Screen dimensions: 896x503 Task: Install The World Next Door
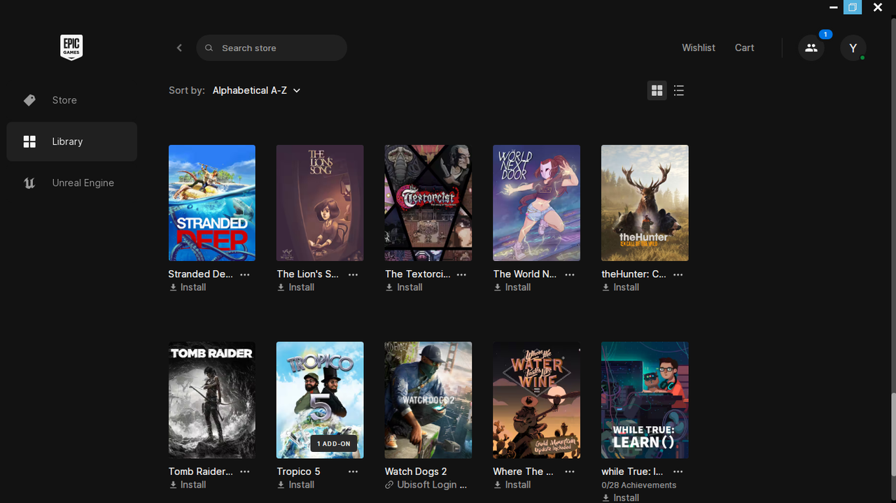[512, 288]
